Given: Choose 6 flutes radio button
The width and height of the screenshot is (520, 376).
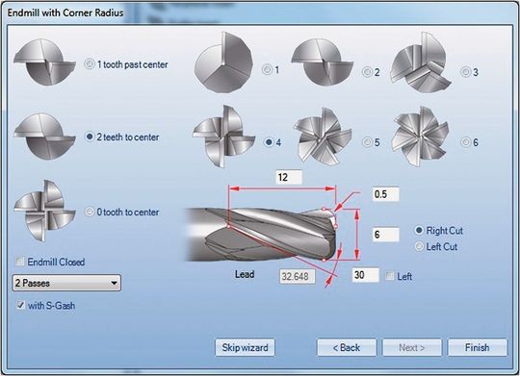Looking at the screenshot, I should 466,142.
